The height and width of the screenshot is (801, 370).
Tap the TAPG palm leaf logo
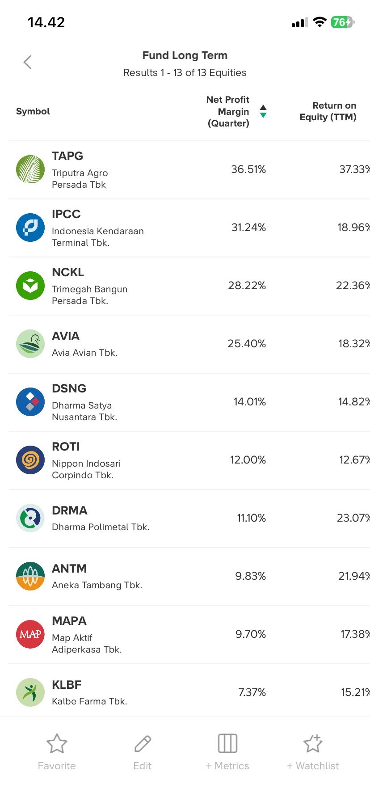point(30,169)
